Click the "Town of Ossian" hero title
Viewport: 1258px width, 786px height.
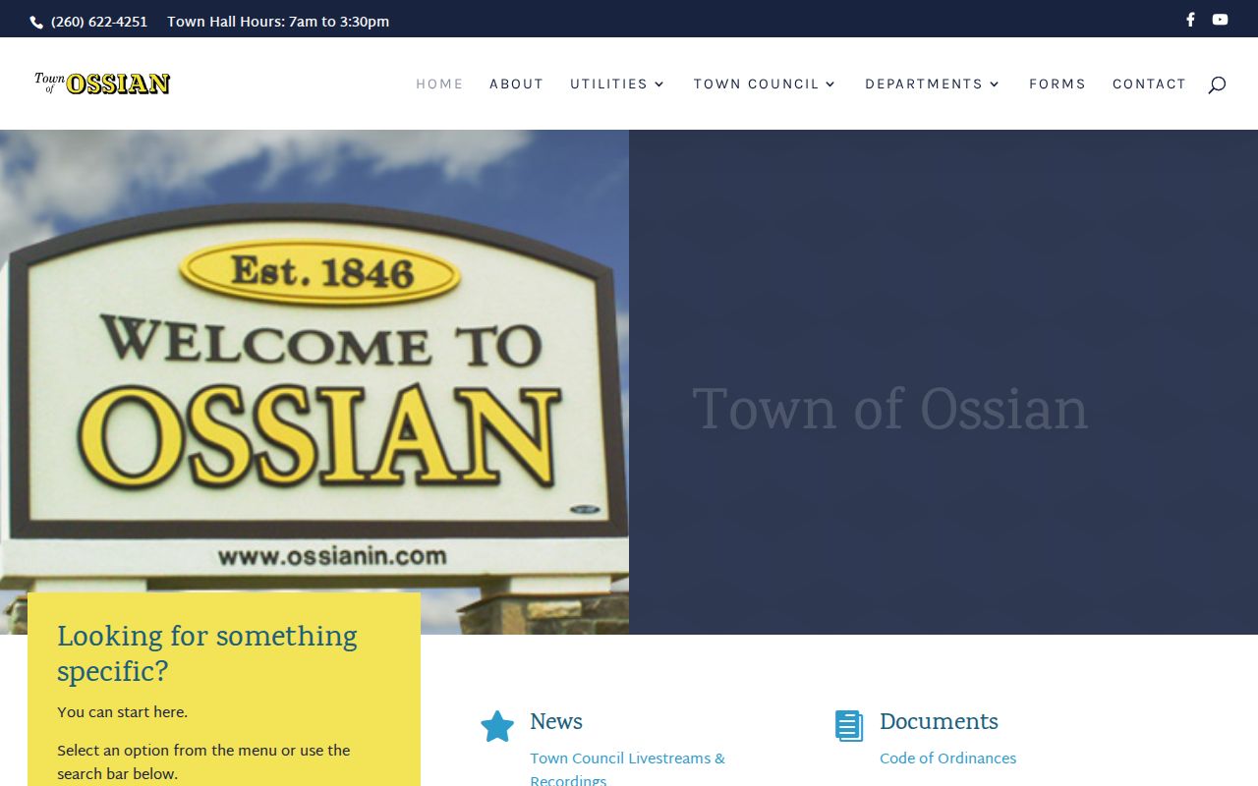(890, 409)
